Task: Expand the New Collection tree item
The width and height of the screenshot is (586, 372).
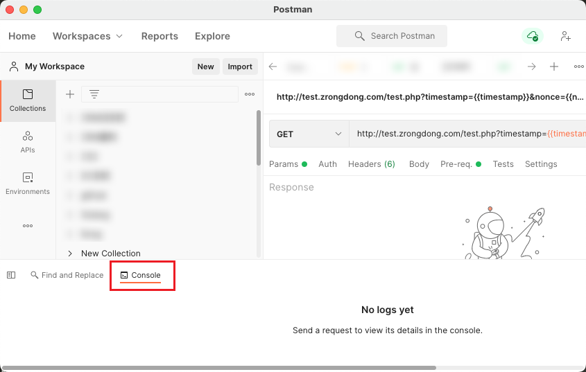Action: [x=70, y=254]
